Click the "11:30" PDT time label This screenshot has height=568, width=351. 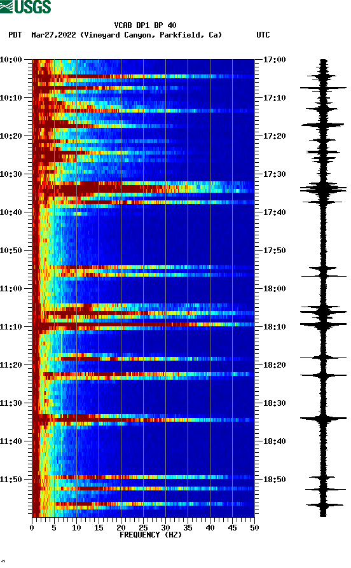(x=11, y=403)
